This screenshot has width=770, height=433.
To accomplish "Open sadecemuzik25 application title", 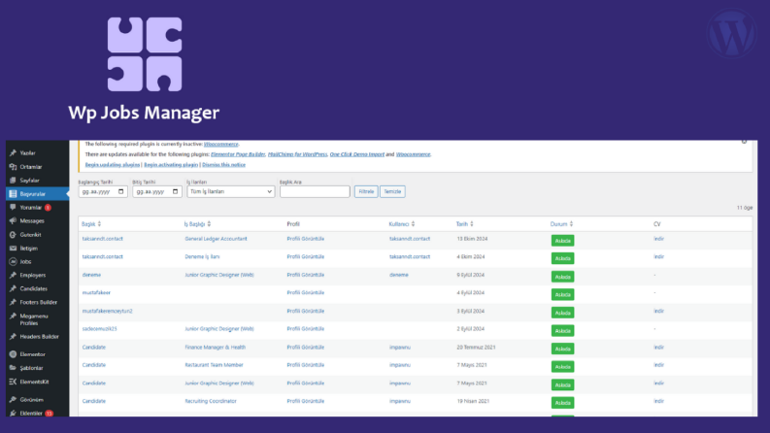I will pyautogui.click(x=99, y=329).
